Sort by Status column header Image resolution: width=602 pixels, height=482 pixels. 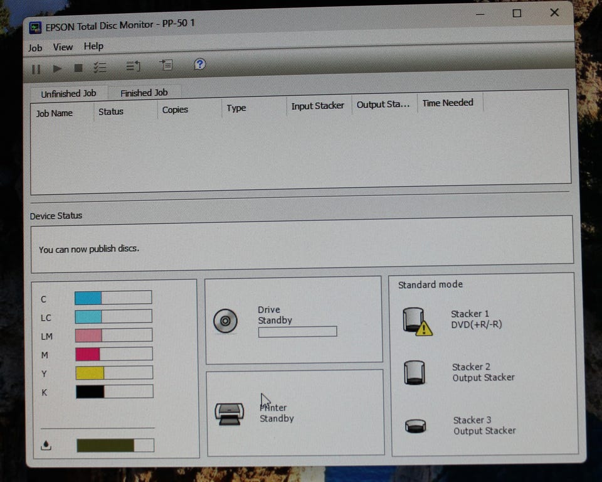pos(125,112)
